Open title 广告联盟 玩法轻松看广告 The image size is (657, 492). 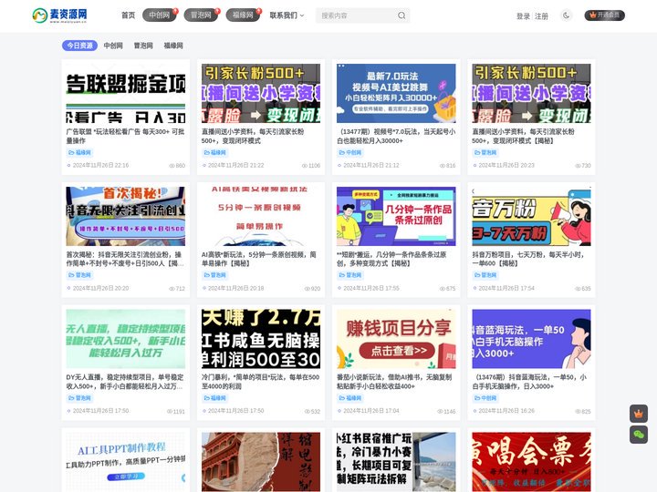coord(125,136)
